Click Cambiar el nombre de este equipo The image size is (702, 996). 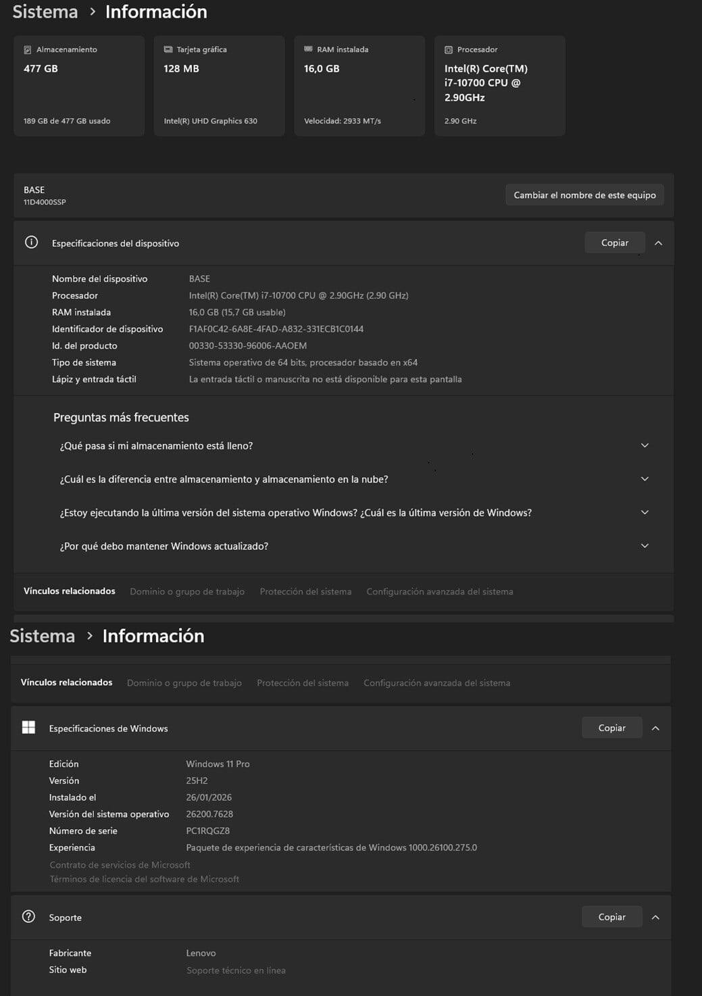(584, 195)
